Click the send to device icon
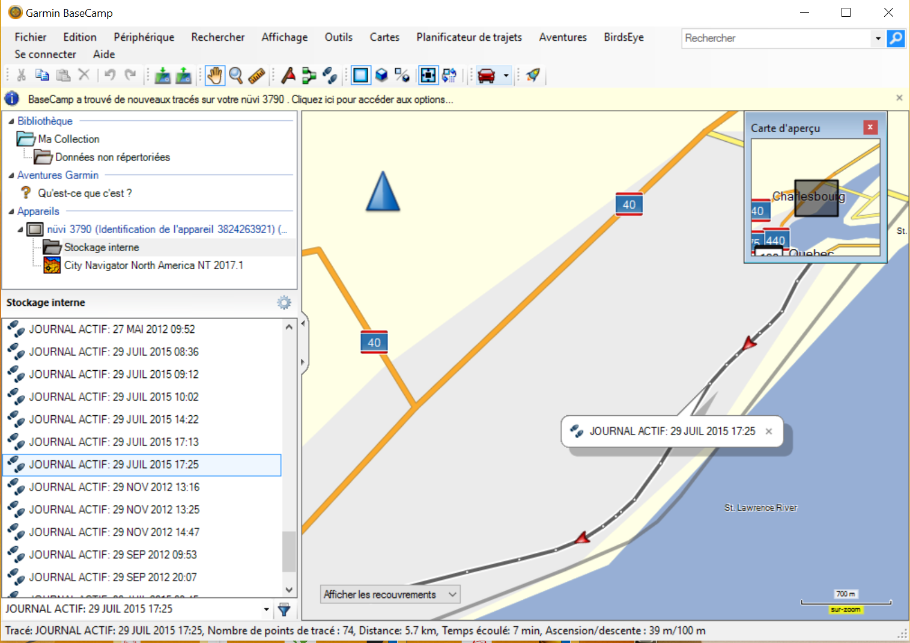Screen dimensions: 910x643 (163, 75)
